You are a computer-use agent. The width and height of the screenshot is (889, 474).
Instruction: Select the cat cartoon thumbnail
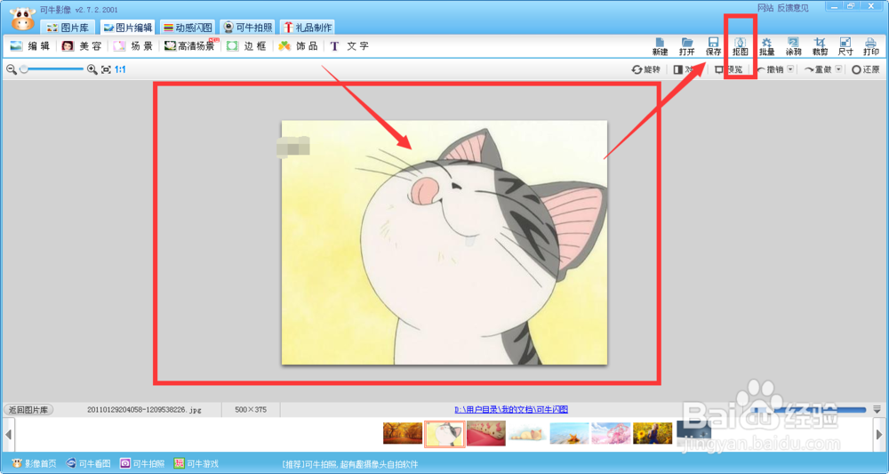coord(444,434)
